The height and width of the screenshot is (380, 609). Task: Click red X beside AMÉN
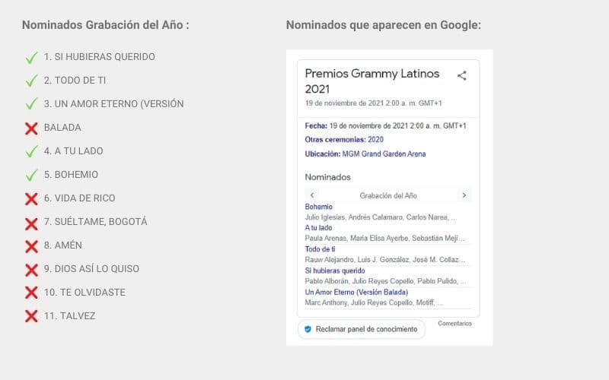click(31, 245)
